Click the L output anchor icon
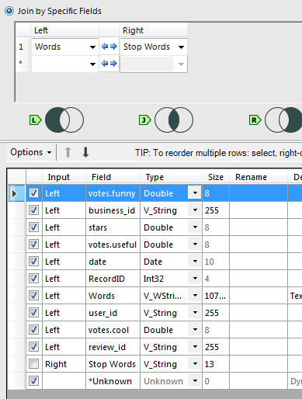Viewport: 302px width, 399px height. click(x=35, y=120)
